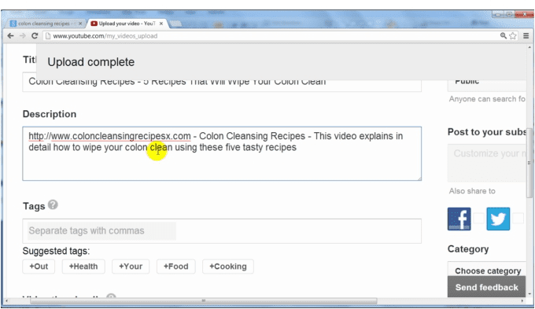
Task: Click the Facebook share icon
Action: (x=459, y=219)
